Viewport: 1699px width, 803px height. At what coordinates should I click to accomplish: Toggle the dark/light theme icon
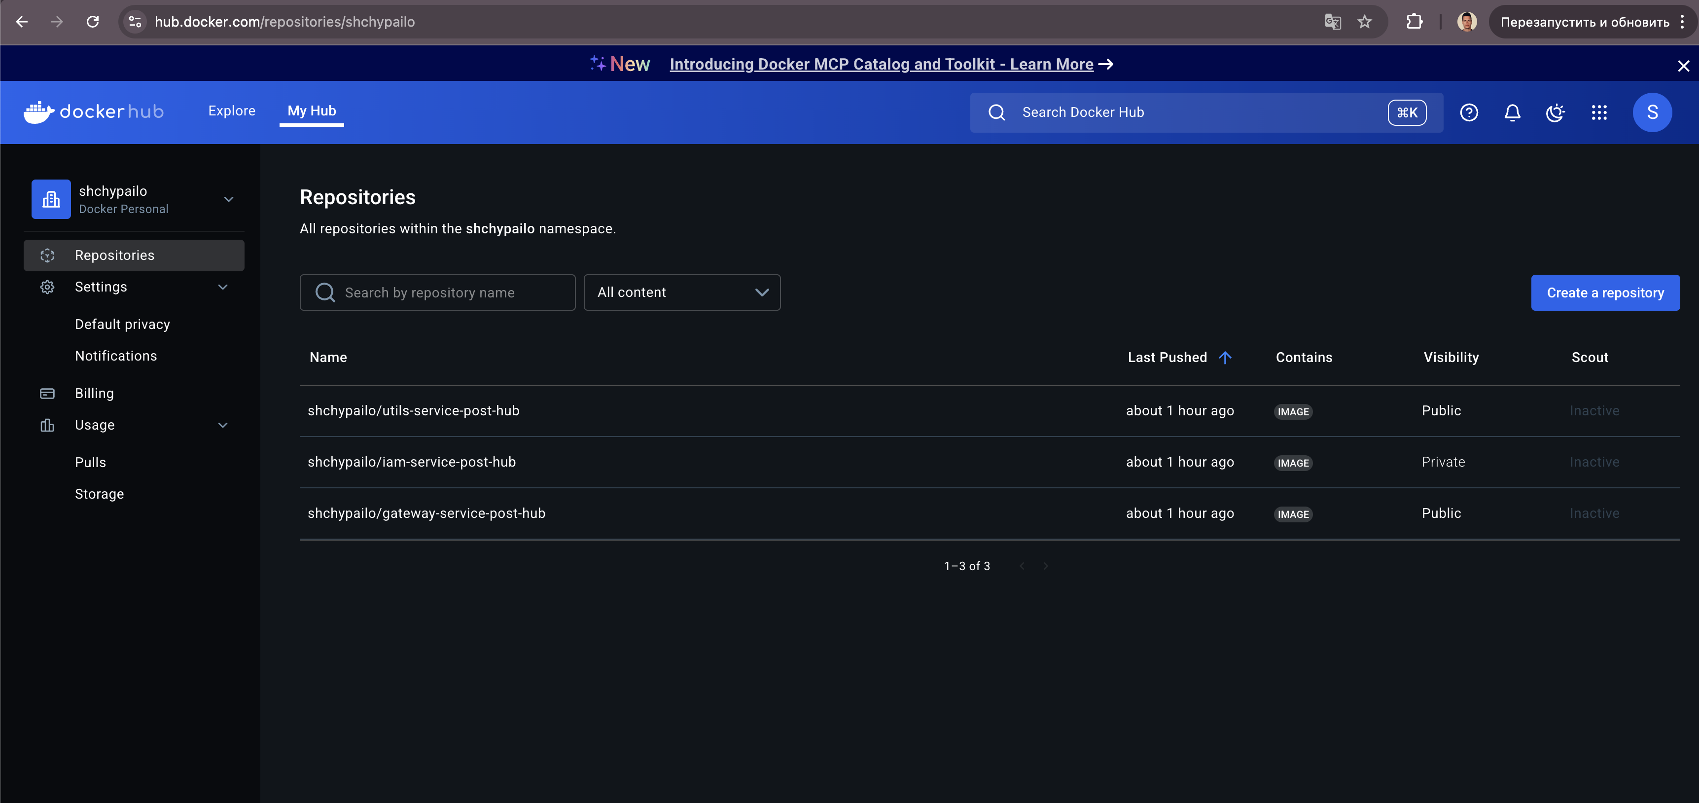tap(1555, 112)
